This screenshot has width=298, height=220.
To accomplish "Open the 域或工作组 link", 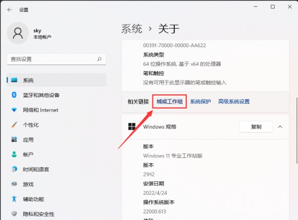I will [x=169, y=101].
